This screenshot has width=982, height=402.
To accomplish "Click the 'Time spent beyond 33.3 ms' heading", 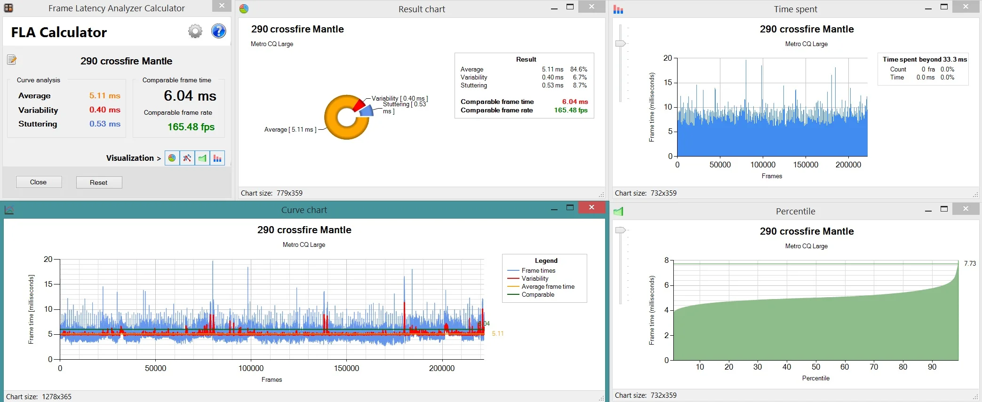I will (925, 59).
